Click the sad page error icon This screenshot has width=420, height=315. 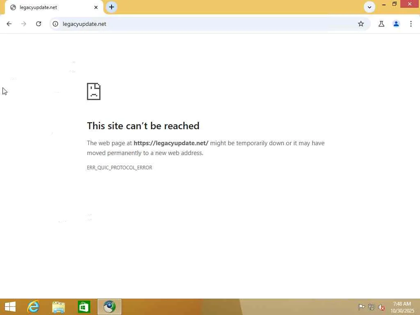click(x=94, y=91)
